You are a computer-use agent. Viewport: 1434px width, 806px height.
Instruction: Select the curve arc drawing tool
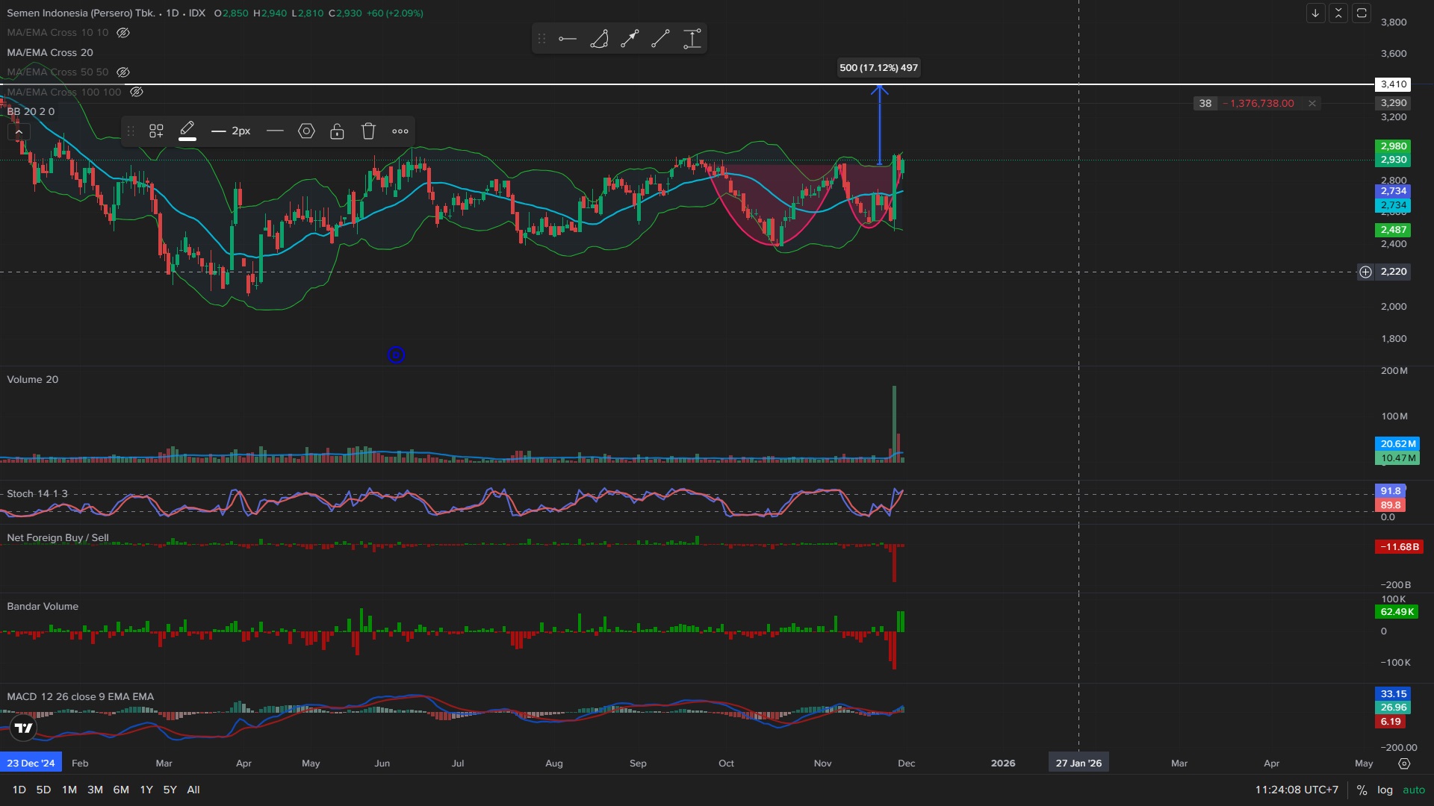[599, 39]
